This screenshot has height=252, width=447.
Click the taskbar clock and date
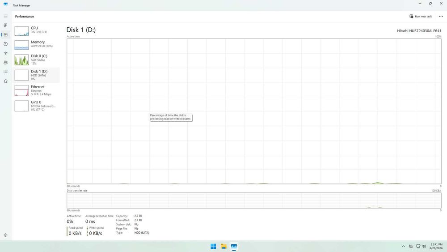click(436, 246)
